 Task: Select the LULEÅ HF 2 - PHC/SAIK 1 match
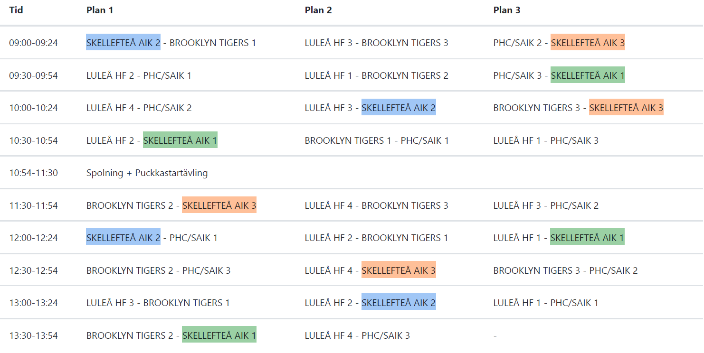click(139, 75)
